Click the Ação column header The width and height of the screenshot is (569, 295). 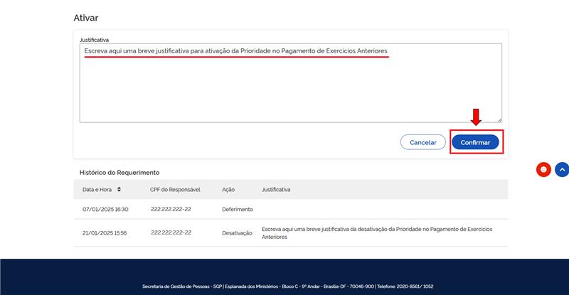point(229,190)
